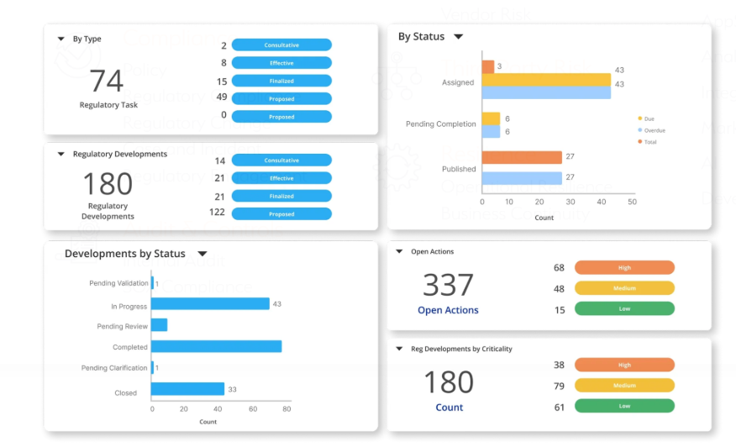Viewport: 736px width, 447px height.
Task: Toggle the blue Overdue legend marker
Action: [x=640, y=130]
